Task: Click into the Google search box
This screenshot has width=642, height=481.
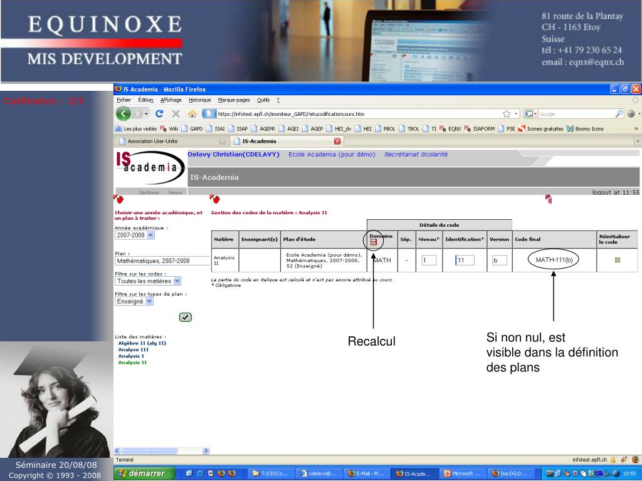Action: click(576, 114)
